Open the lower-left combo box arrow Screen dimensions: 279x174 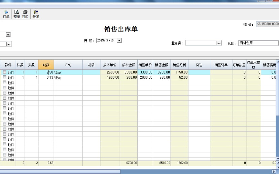click(9, 44)
